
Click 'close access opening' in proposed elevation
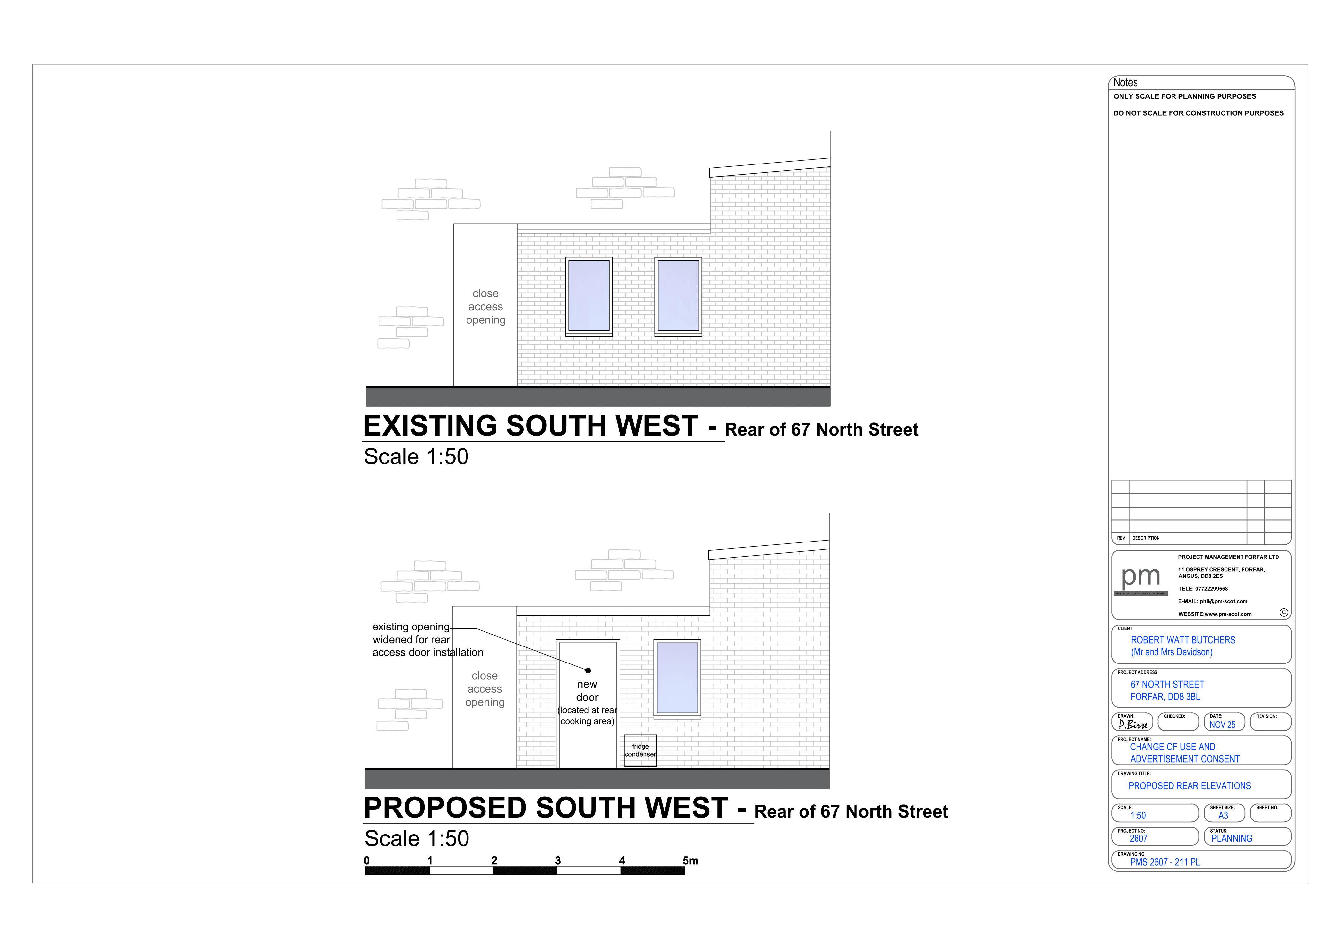[x=485, y=689]
